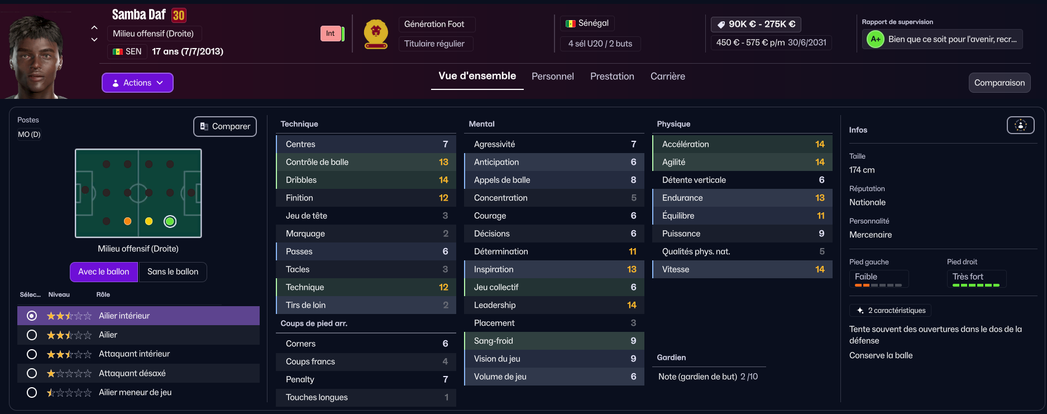Go to previous player with up chevron
The image size is (1047, 414).
click(x=94, y=27)
